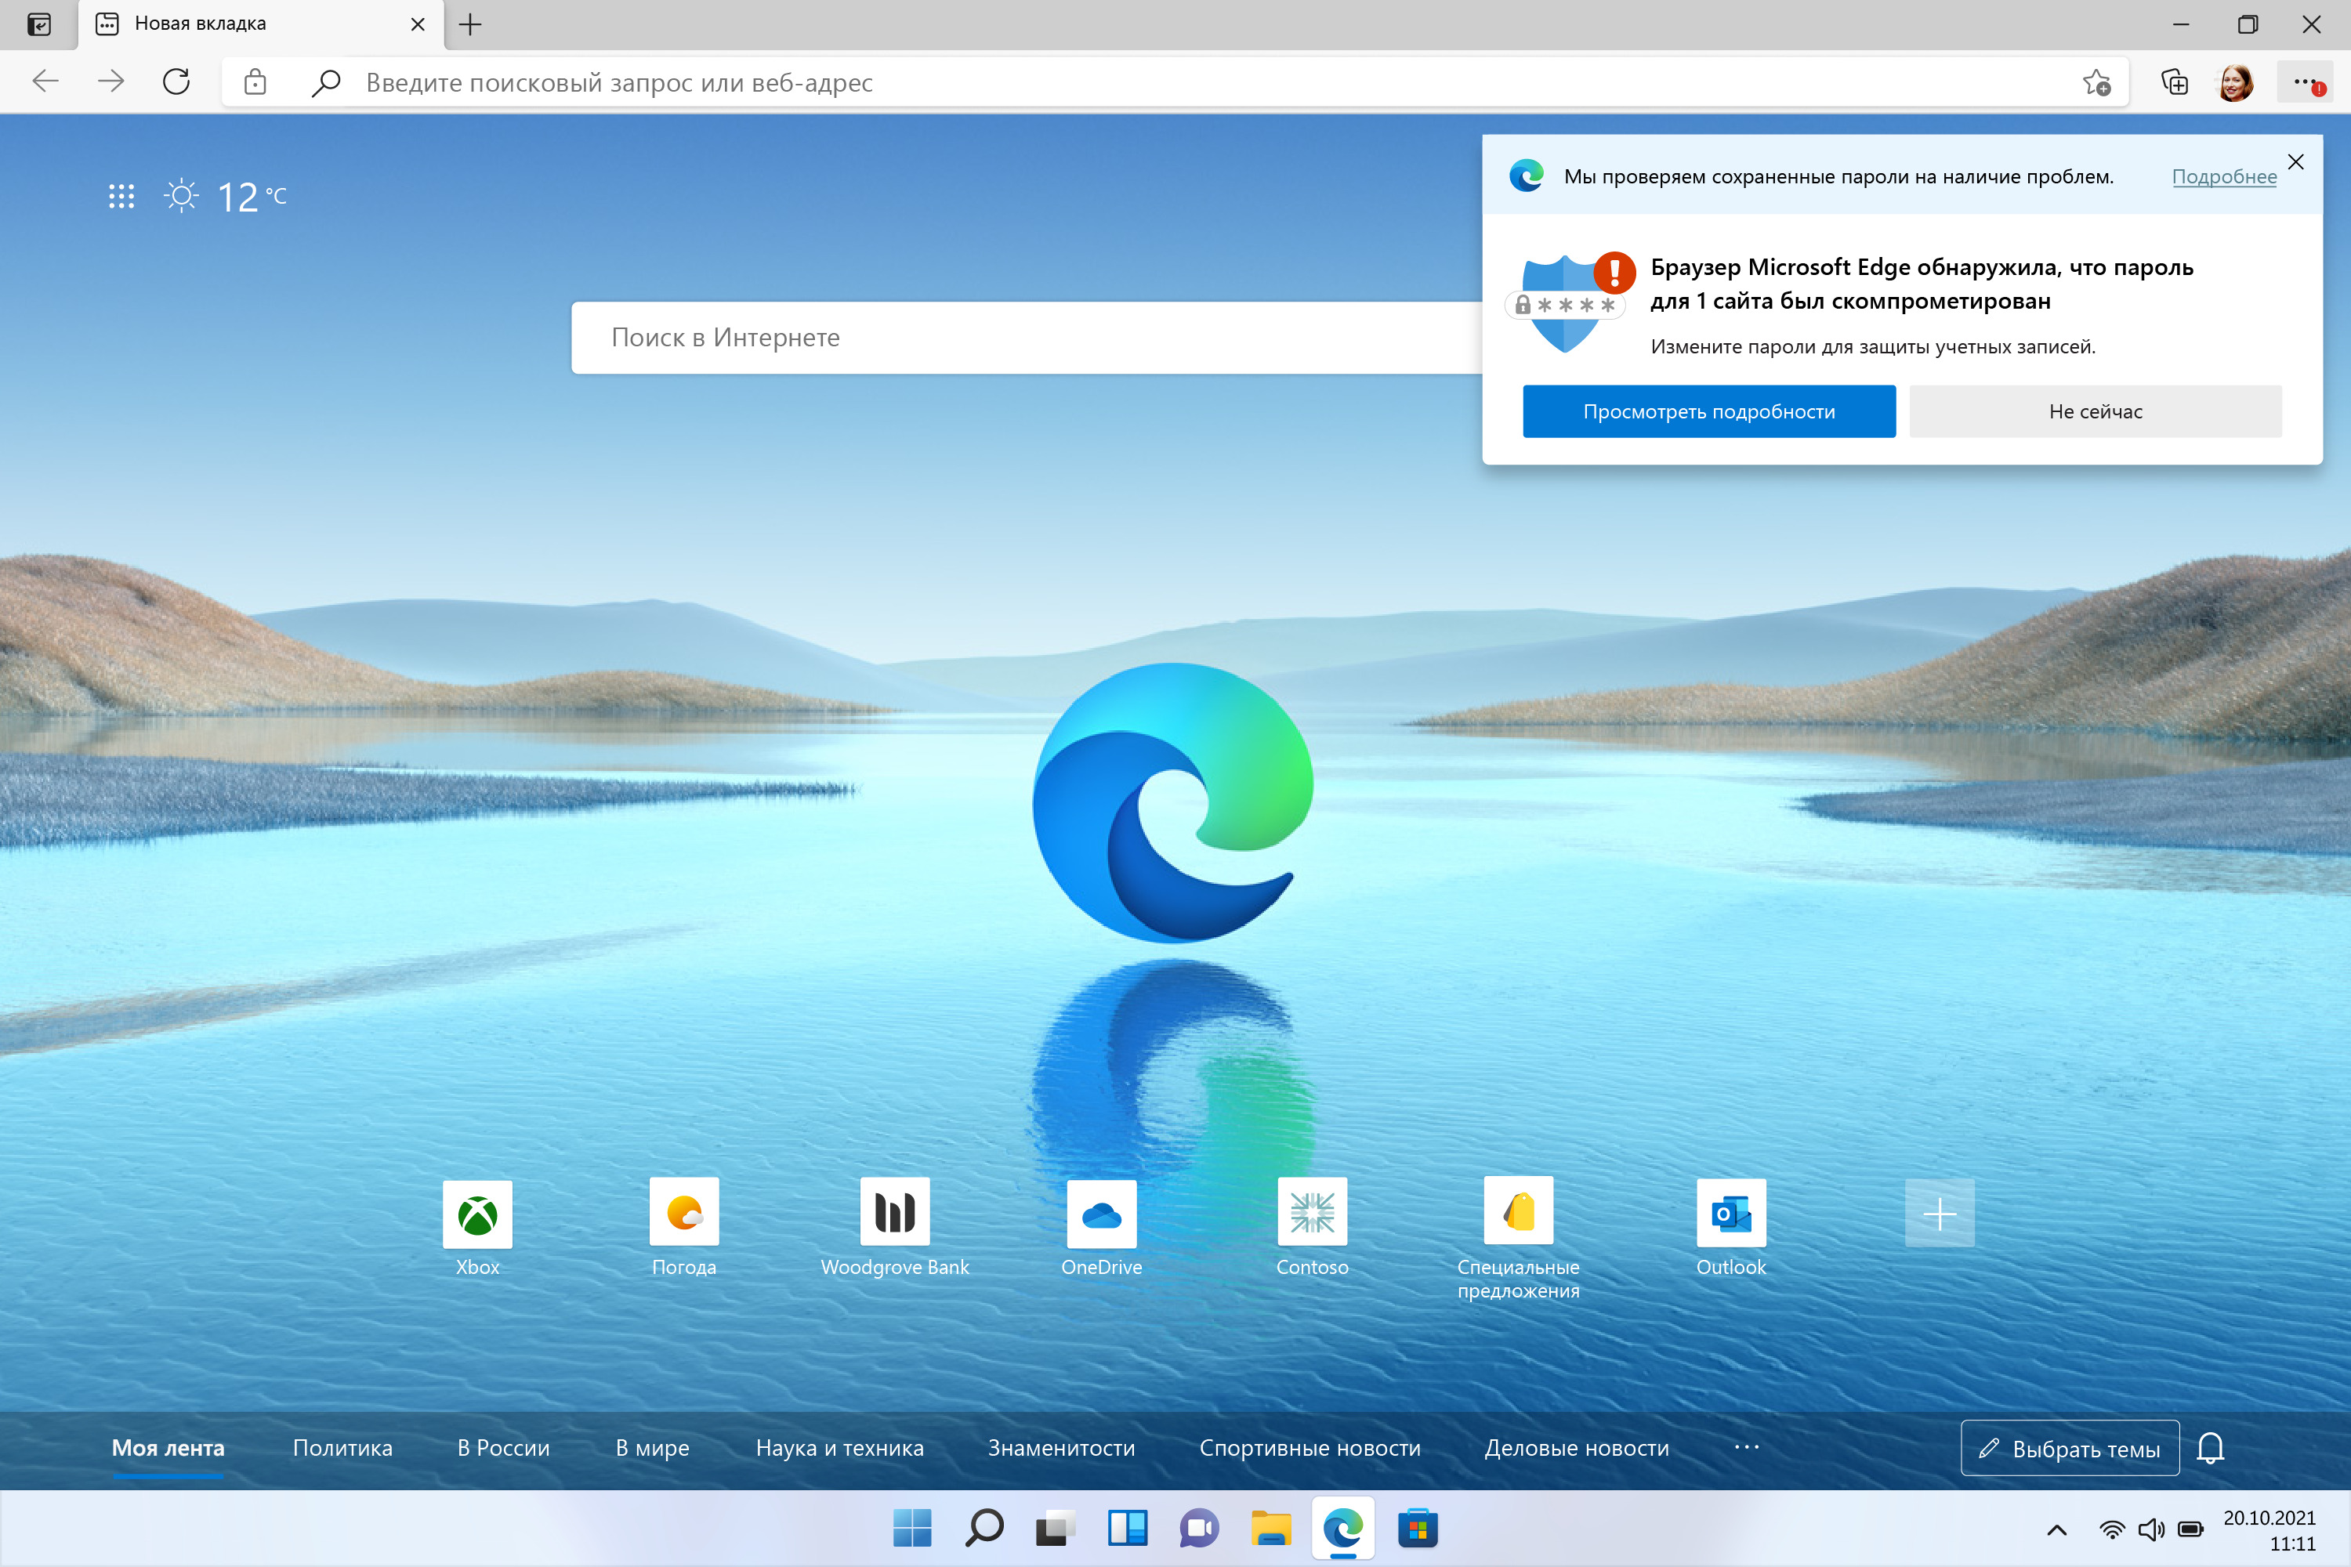This screenshot has height=1567, width=2351.
Task: Add page to favorites star icon
Action: (x=2096, y=82)
